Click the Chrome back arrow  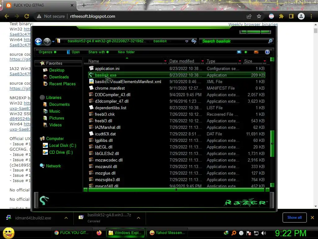(x=7, y=16)
